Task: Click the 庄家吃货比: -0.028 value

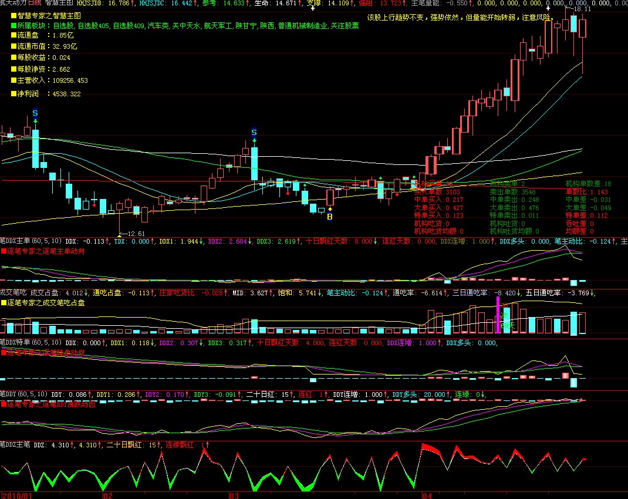Action: [194, 293]
